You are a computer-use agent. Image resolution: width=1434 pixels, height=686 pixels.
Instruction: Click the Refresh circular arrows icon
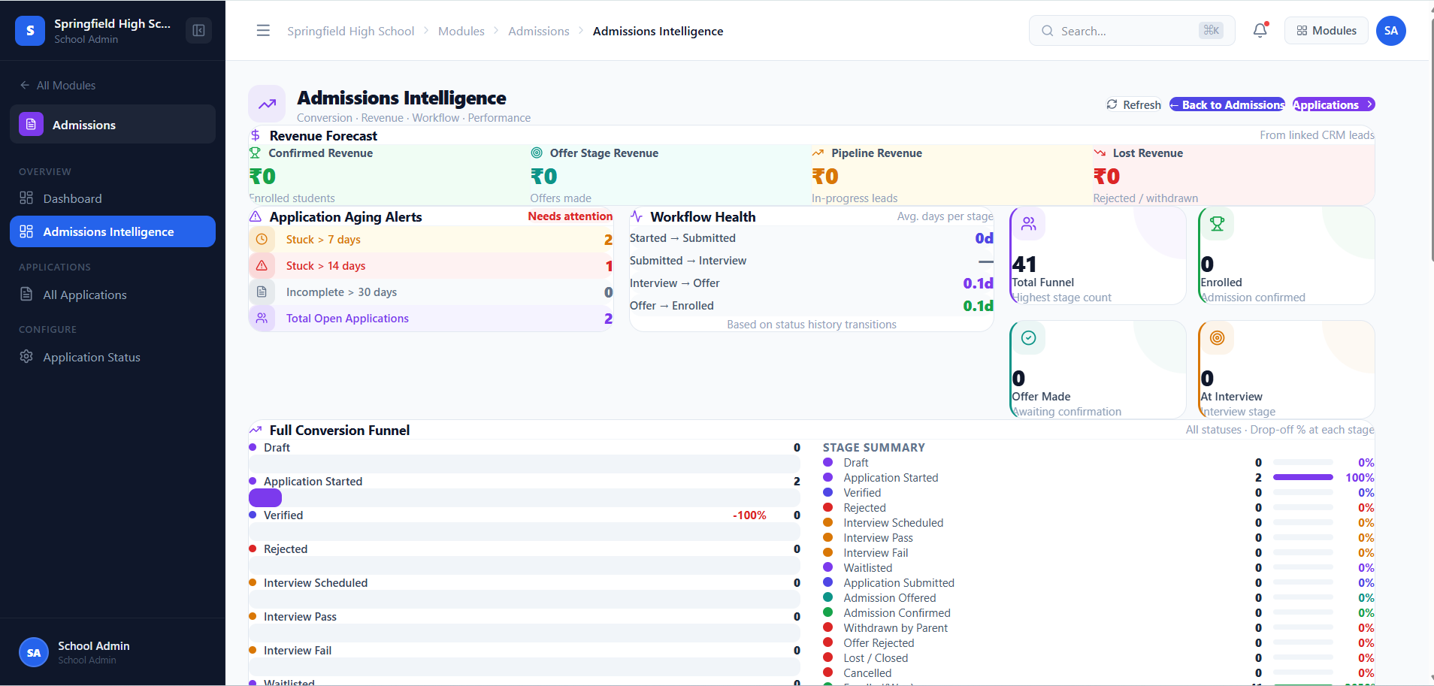pos(1112,104)
